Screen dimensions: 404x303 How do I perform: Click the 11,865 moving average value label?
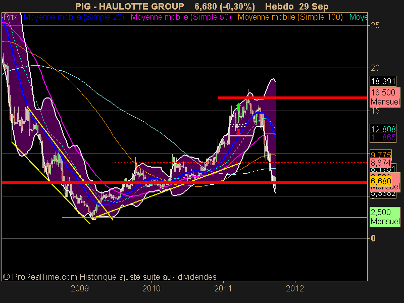click(x=383, y=137)
